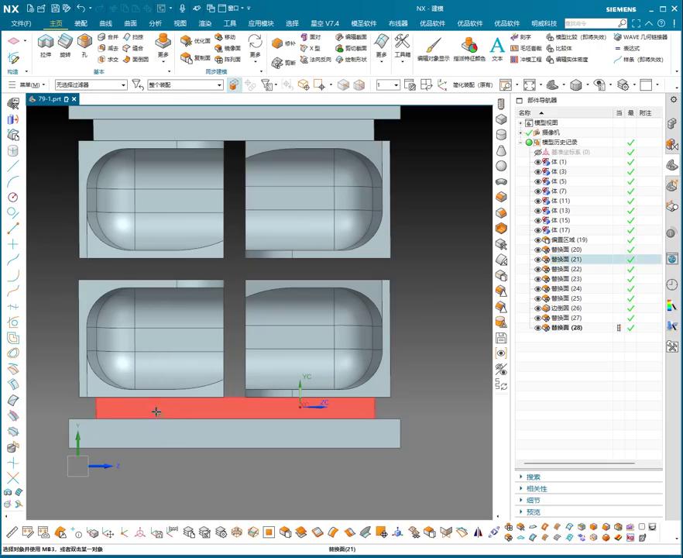Click the 拉伸 (Extrude) tool icon
This screenshot has height=558, width=683.
[x=46, y=42]
